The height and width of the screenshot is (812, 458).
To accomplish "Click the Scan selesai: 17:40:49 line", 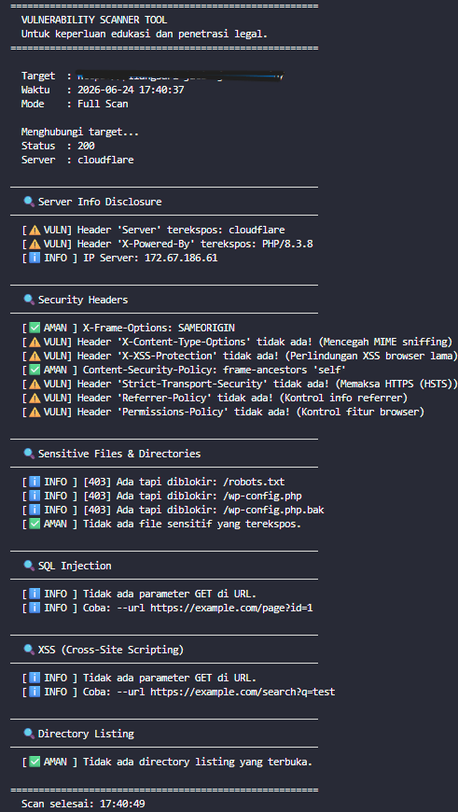I will (83, 804).
